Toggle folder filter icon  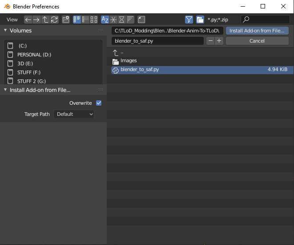coord(200,20)
